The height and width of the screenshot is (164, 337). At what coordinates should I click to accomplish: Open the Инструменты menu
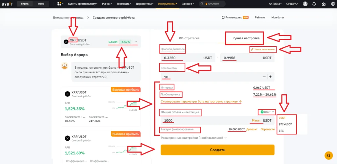click(168, 4)
